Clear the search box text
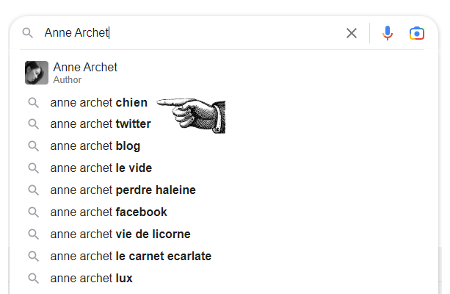This screenshot has height=294, width=450. click(352, 33)
